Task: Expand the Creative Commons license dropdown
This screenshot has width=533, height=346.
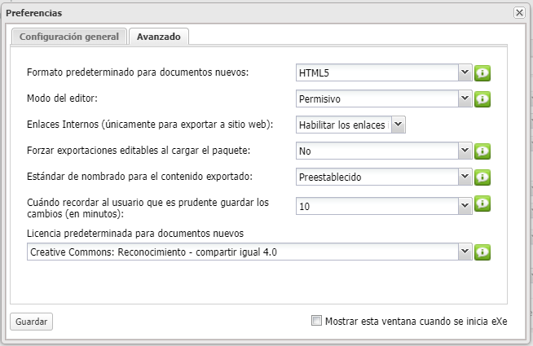Action: (x=465, y=252)
